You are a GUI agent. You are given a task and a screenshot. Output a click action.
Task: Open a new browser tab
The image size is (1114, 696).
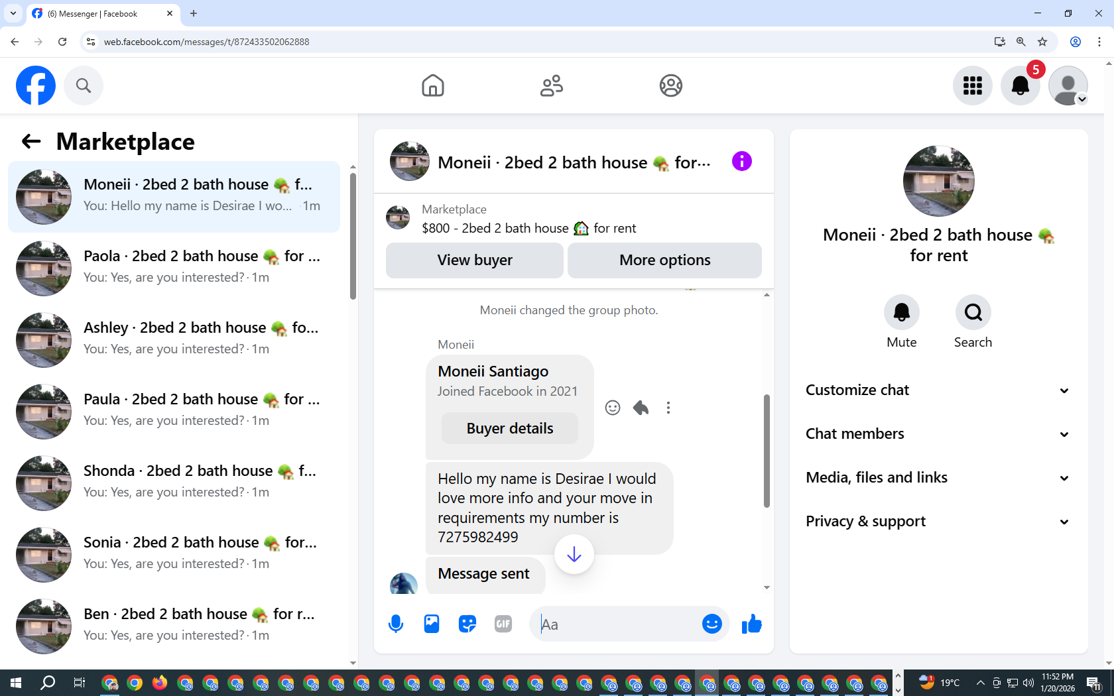click(194, 13)
